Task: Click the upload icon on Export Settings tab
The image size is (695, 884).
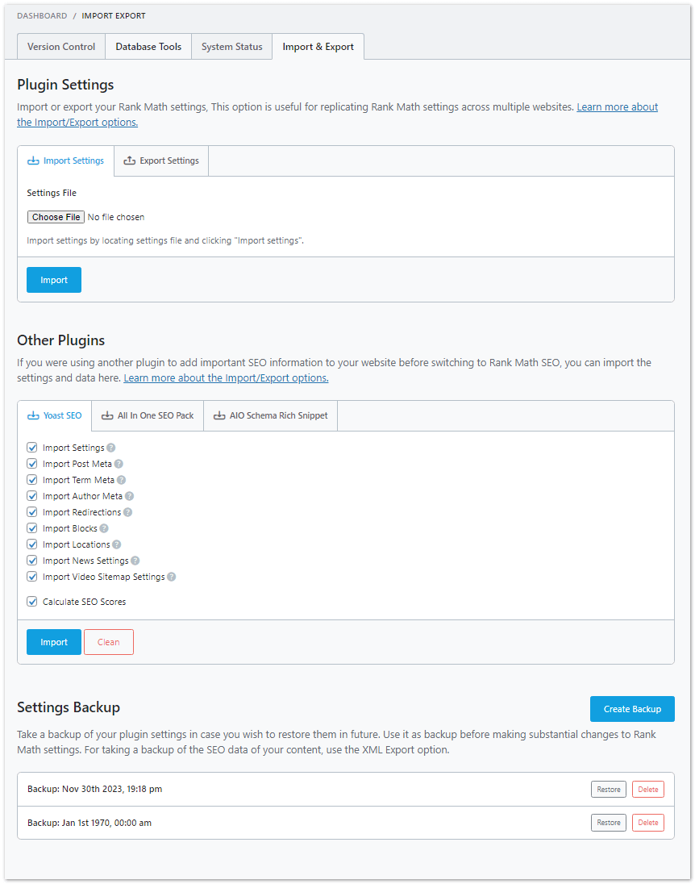Action: [x=128, y=161]
